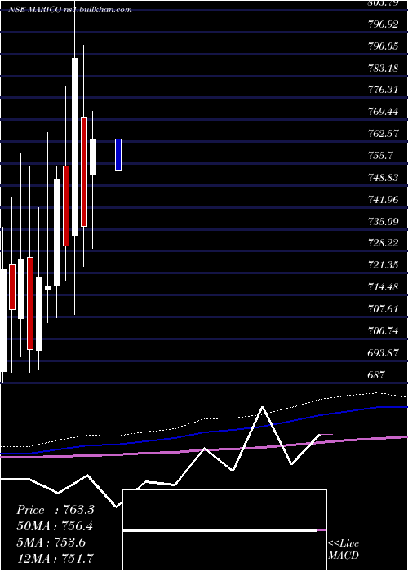This screenshot has height=571, width=408.
Task: Click the NSE MARICO chart title
Action: point(70,10)
